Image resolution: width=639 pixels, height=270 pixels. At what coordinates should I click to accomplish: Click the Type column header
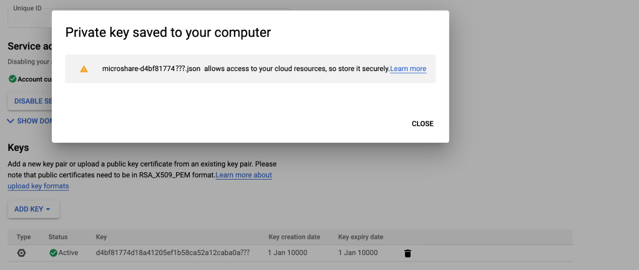[24, 237]
